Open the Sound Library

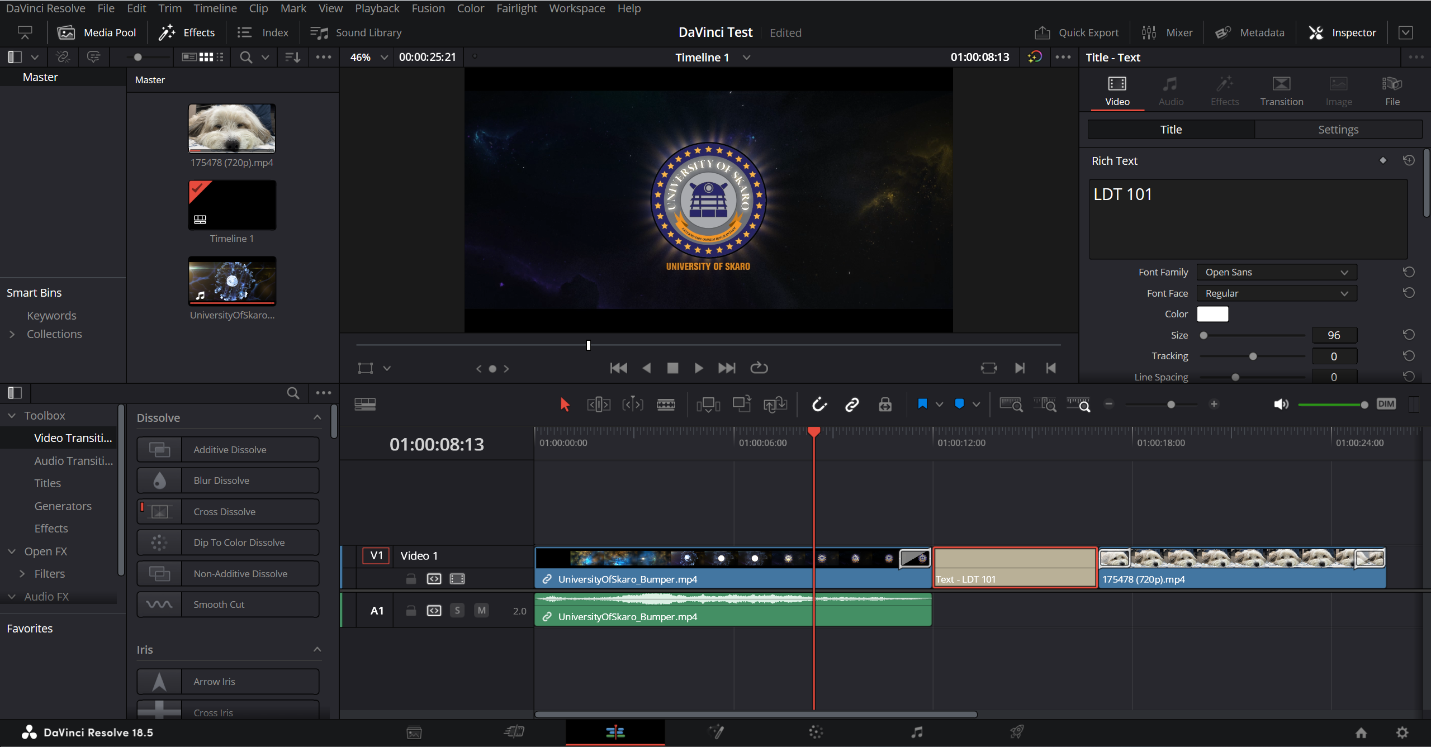pos(356,32)
